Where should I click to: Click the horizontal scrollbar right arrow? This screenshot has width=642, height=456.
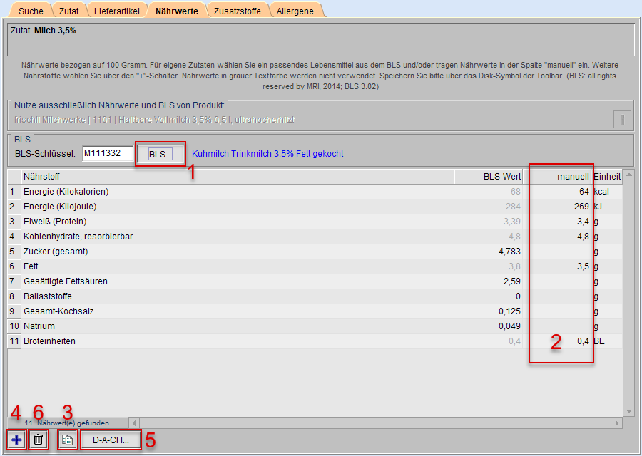pyautogui.click(x=616, y=423)
